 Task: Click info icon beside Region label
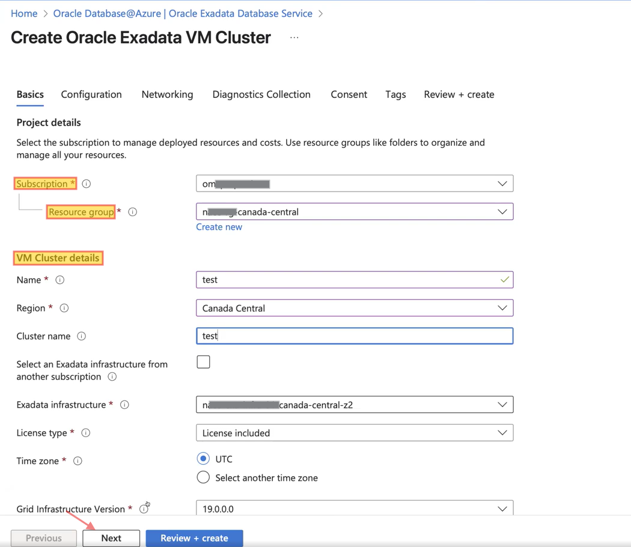(64, 308)
